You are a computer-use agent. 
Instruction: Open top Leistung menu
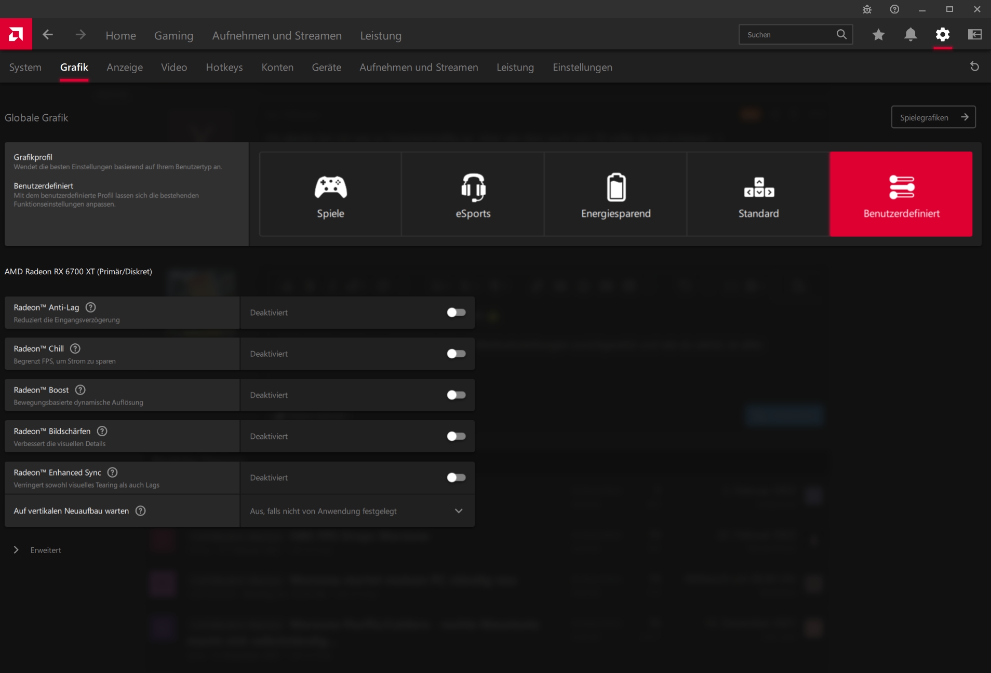pos(381,35)
